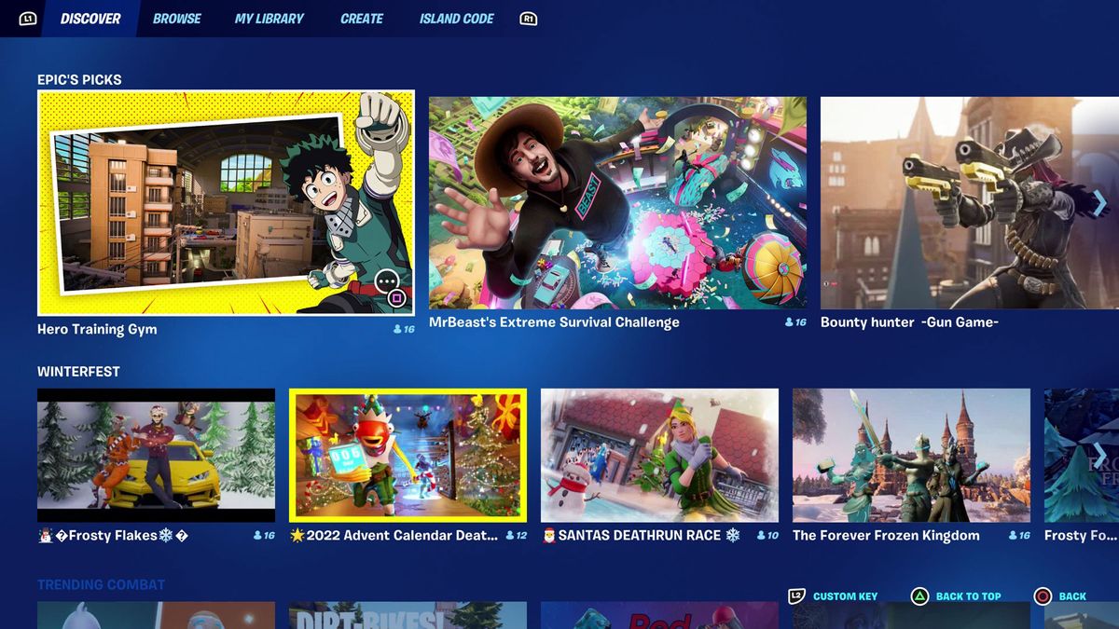Screen dimensions: 1119x629
Task: Switch to the Browse tab
Action: point(176,17)
